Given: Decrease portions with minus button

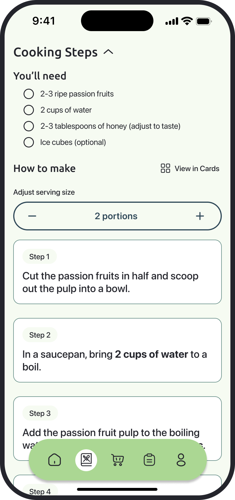Looking at the screenshot, I should (x=32, y=216).
